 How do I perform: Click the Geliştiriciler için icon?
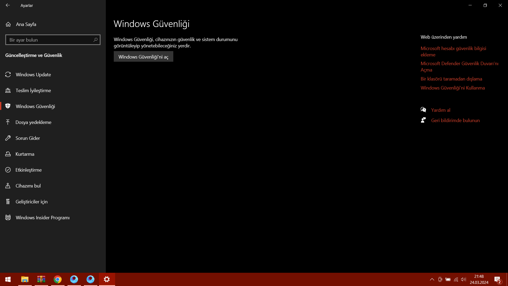click(8, 202)
